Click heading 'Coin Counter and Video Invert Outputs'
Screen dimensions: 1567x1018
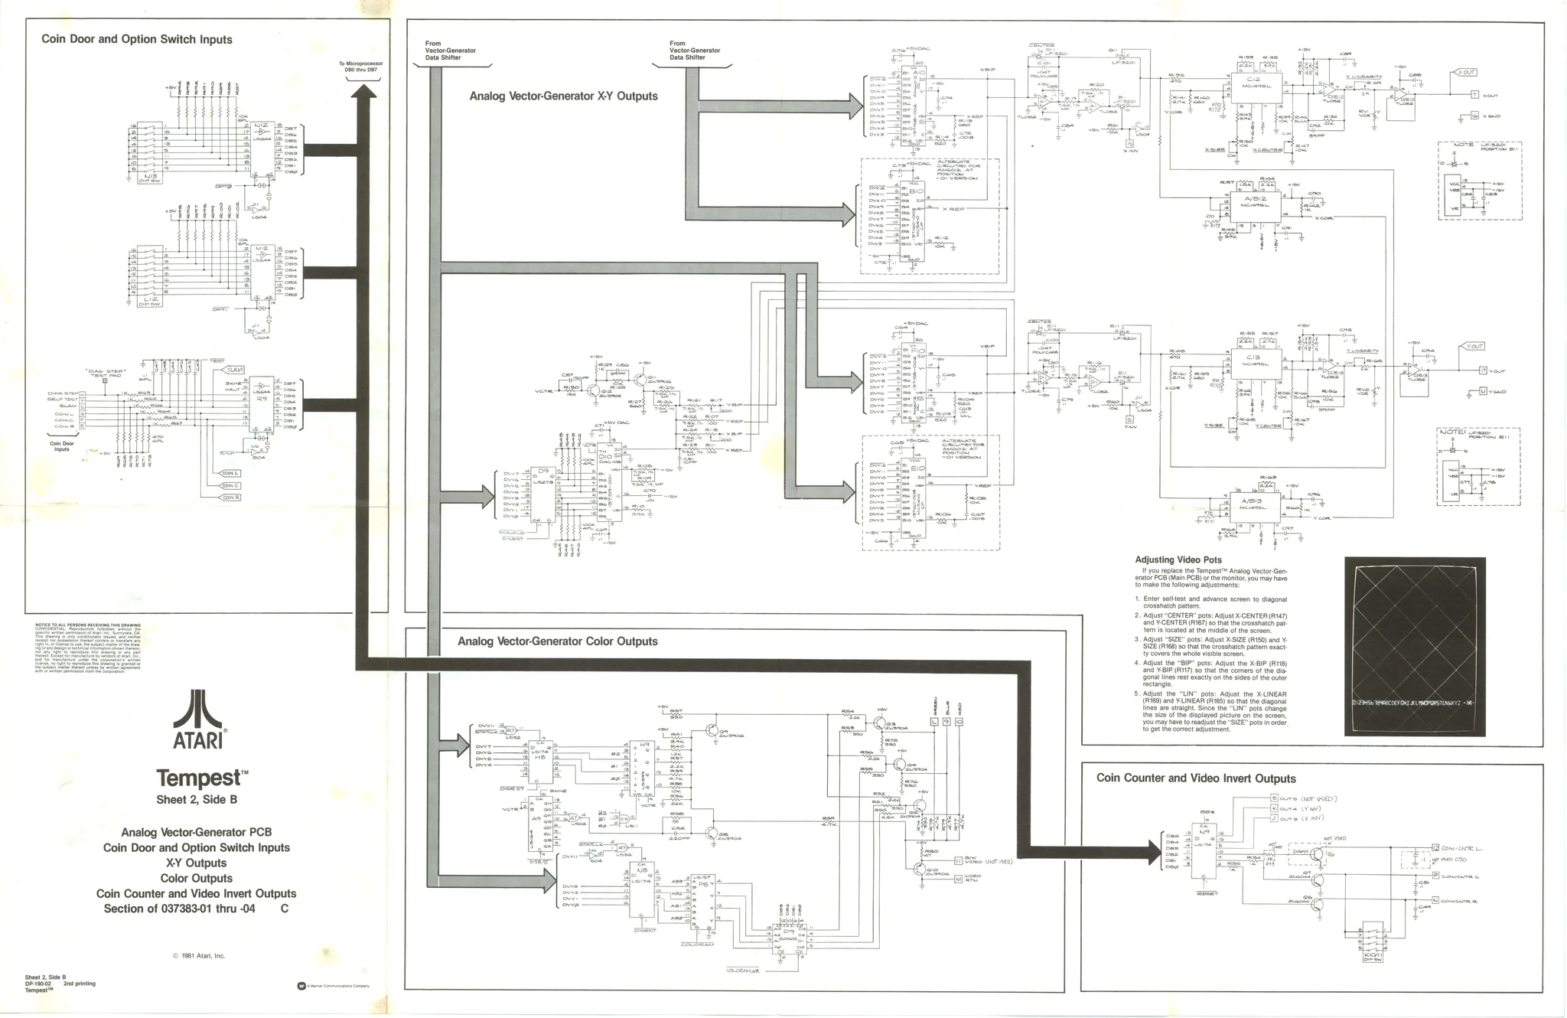tap(1196, 778)
